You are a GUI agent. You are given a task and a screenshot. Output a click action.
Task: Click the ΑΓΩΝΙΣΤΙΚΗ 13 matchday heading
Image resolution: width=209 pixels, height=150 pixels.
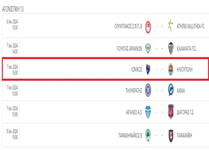click(13, 9)
